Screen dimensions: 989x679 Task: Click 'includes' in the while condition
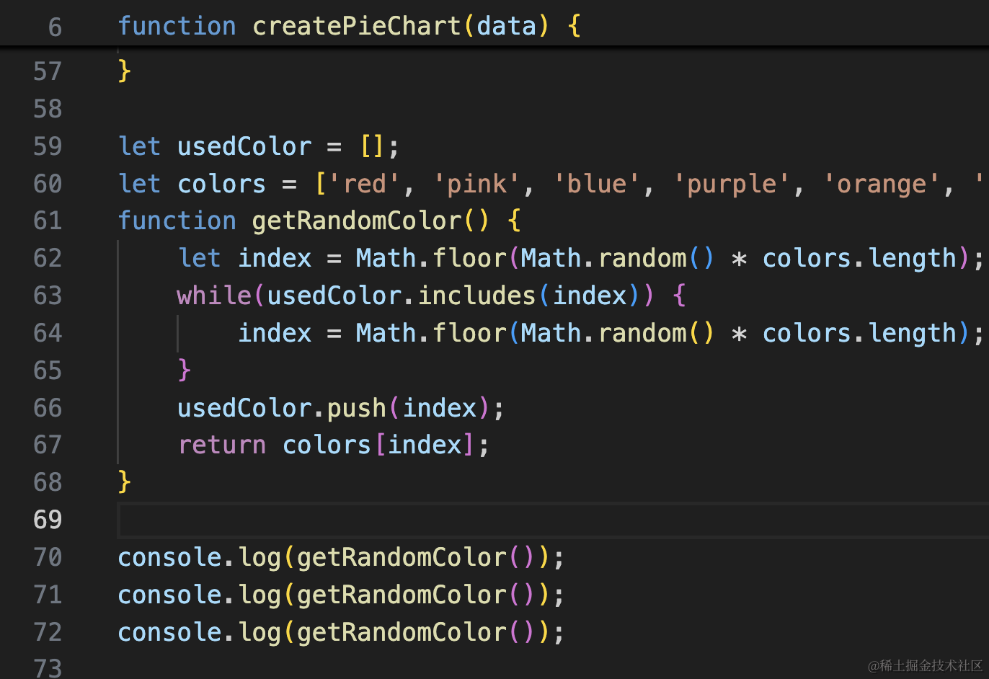click(476, 296)
